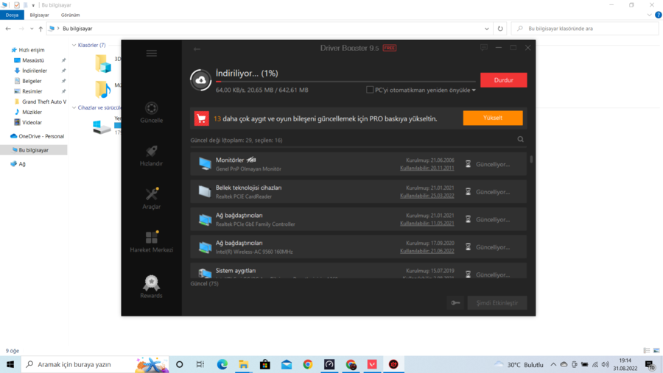Image resolution: width=663 pixels, height=373 pixels.
Task: Open Mail app from the taskbar
Action: [x=287, y=364]
